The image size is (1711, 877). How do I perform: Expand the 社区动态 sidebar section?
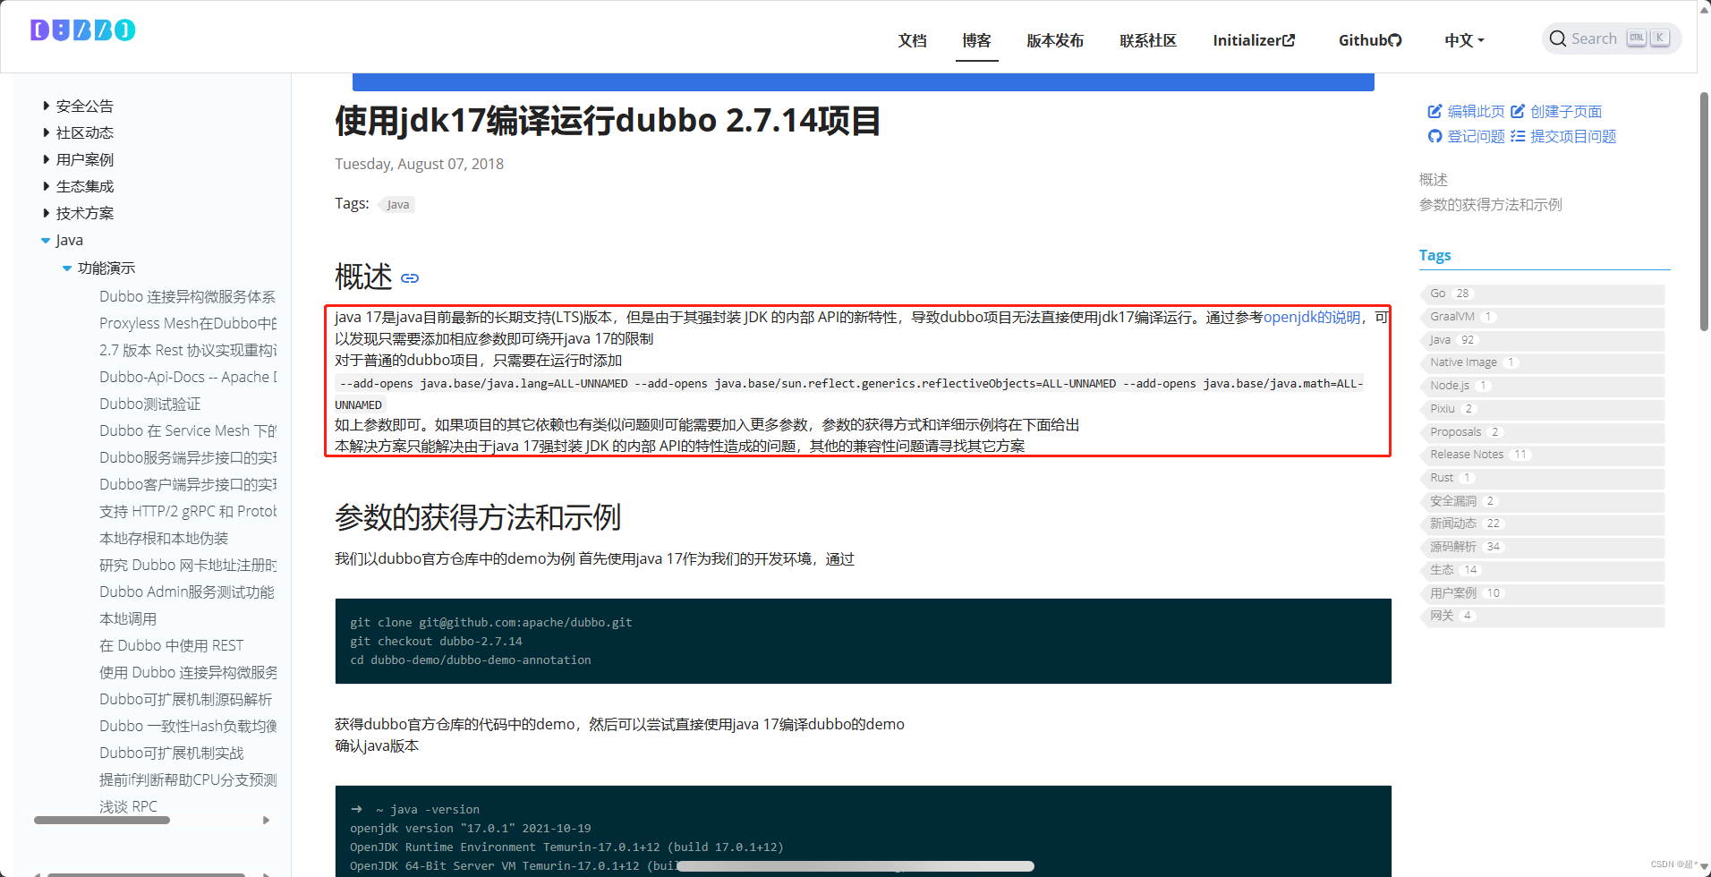pos(47,132)
